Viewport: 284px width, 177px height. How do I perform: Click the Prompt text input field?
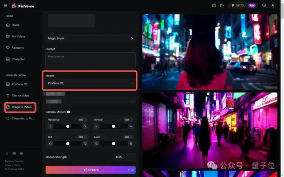(x=90, y=60)
